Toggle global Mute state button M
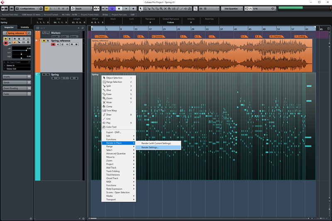The height and width of the screenshot is (221, 332). click(x=46, y=9)
